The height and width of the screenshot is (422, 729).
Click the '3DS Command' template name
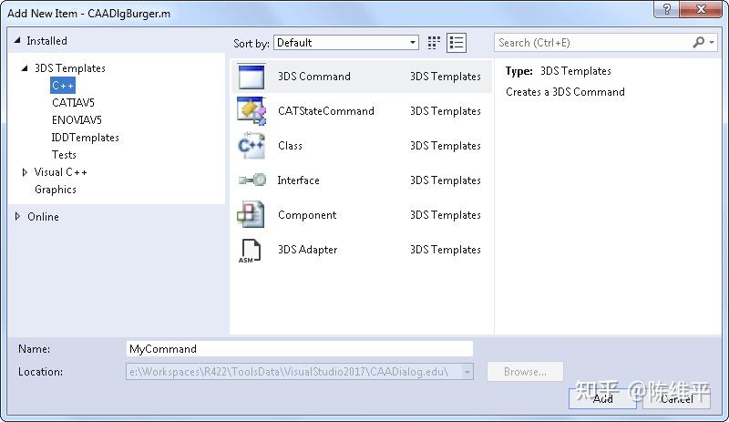tap(314, 77)
